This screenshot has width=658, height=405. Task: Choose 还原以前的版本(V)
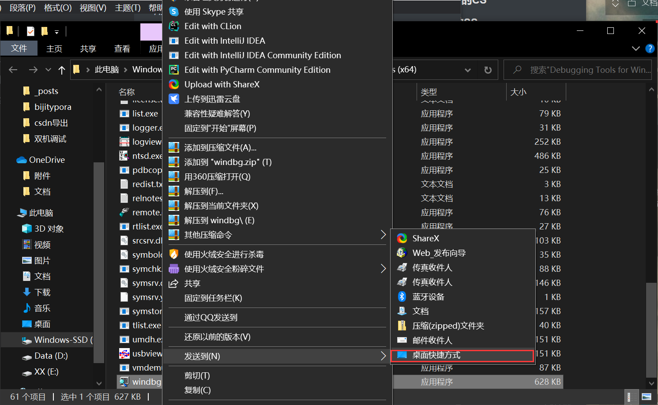277,337
